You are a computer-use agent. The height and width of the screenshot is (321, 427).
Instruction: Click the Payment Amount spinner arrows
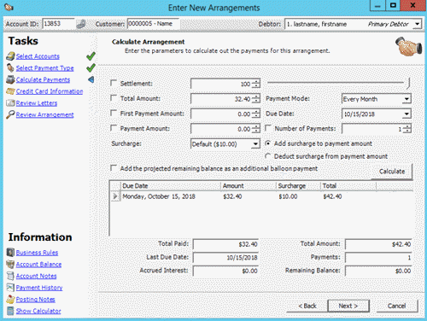tap(256, 129)
